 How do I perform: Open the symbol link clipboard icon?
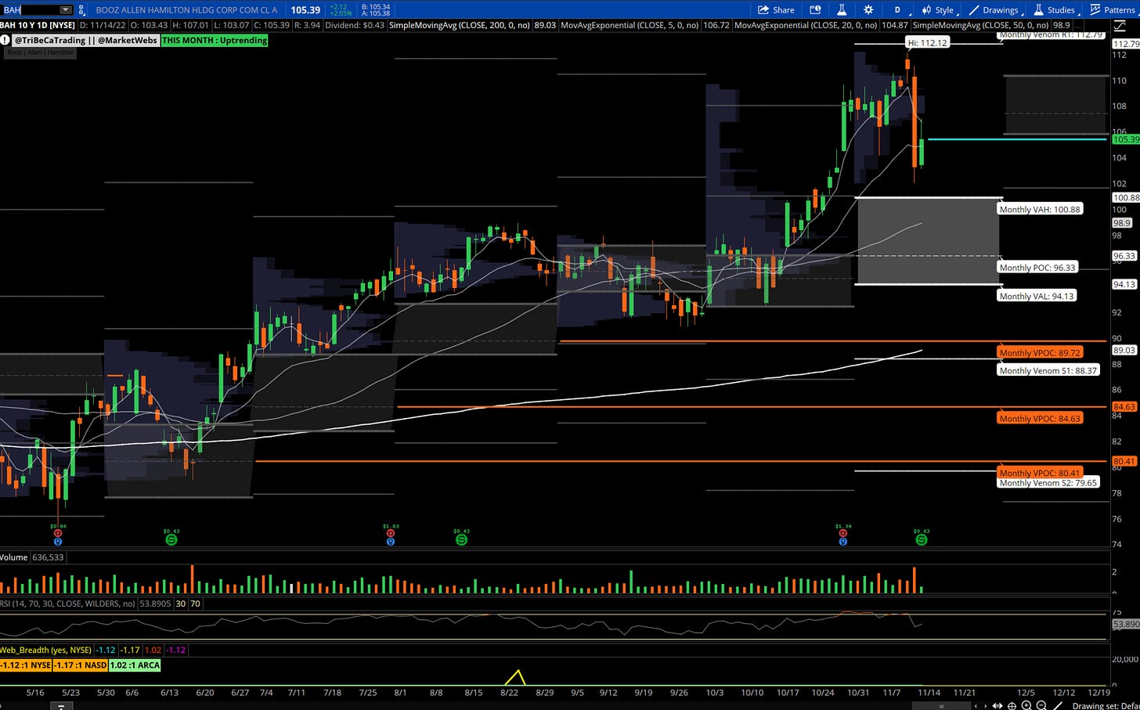point(82,10)
